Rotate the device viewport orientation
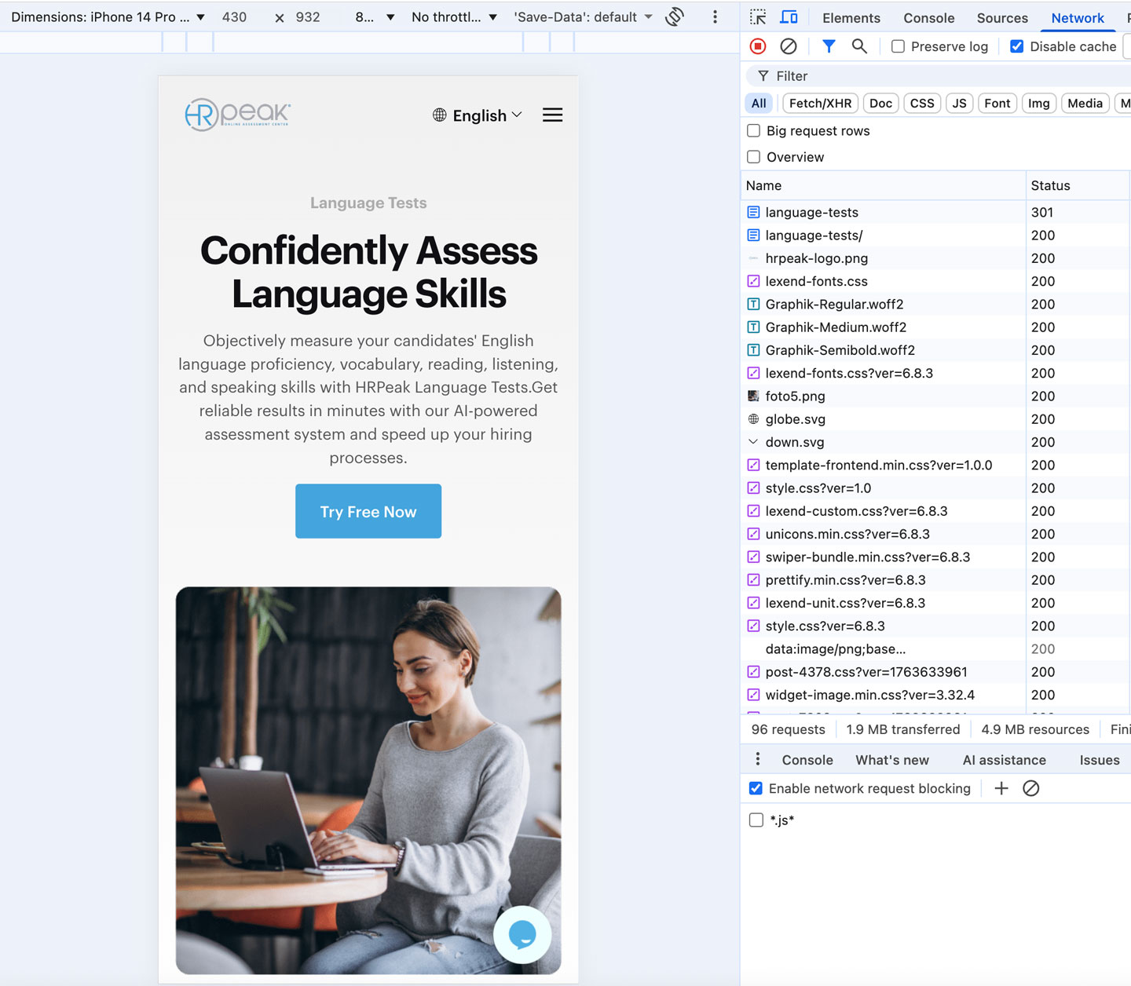 [675, 17]
